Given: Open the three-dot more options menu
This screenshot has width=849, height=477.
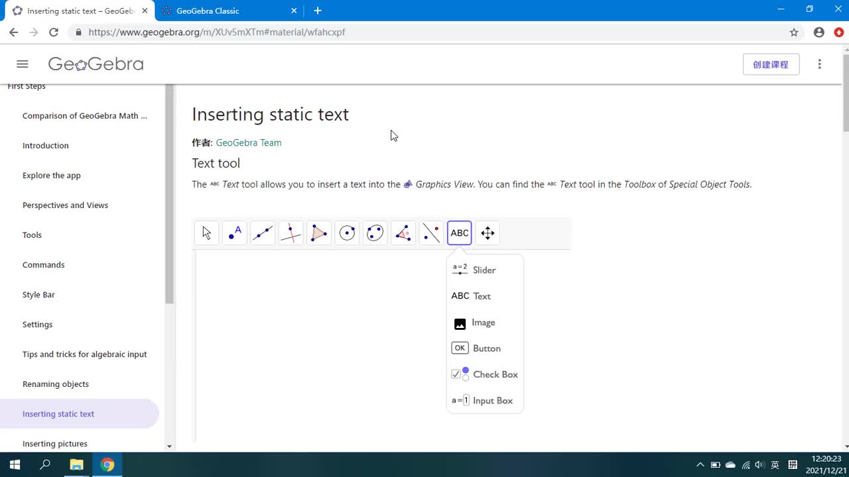Looking at the screenshot, I should (x=820, y=64).
